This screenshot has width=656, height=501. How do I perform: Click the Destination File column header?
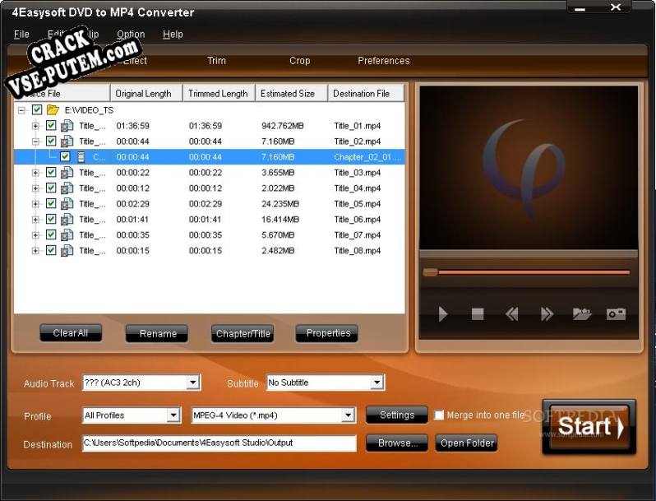point(367,93)
